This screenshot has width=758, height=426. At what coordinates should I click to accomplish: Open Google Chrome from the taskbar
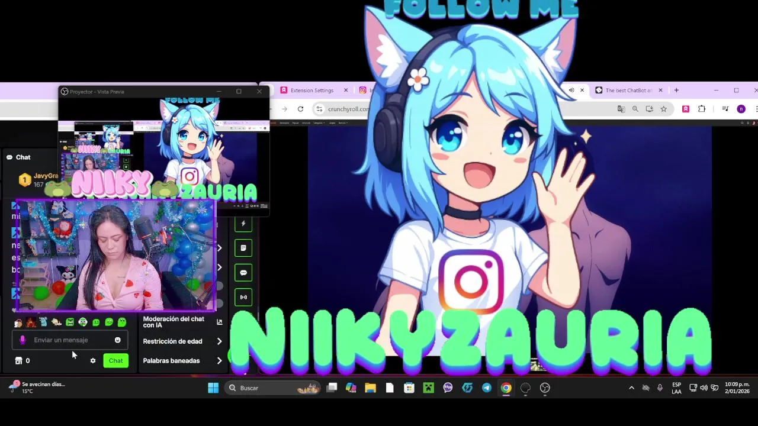[506, 388]
